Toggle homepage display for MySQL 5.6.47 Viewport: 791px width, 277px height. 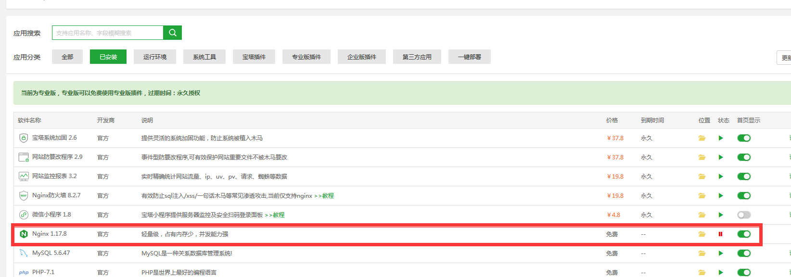coord(744,253)
